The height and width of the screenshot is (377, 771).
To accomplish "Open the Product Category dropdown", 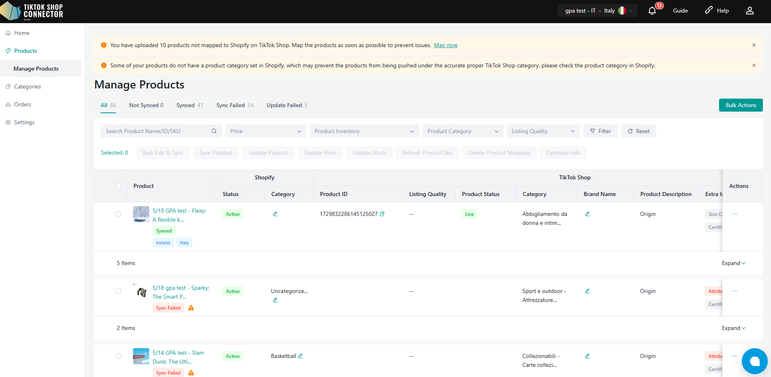I will point(463,131).
